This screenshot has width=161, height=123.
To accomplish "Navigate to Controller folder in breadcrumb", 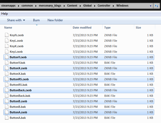I will [104, 6].
